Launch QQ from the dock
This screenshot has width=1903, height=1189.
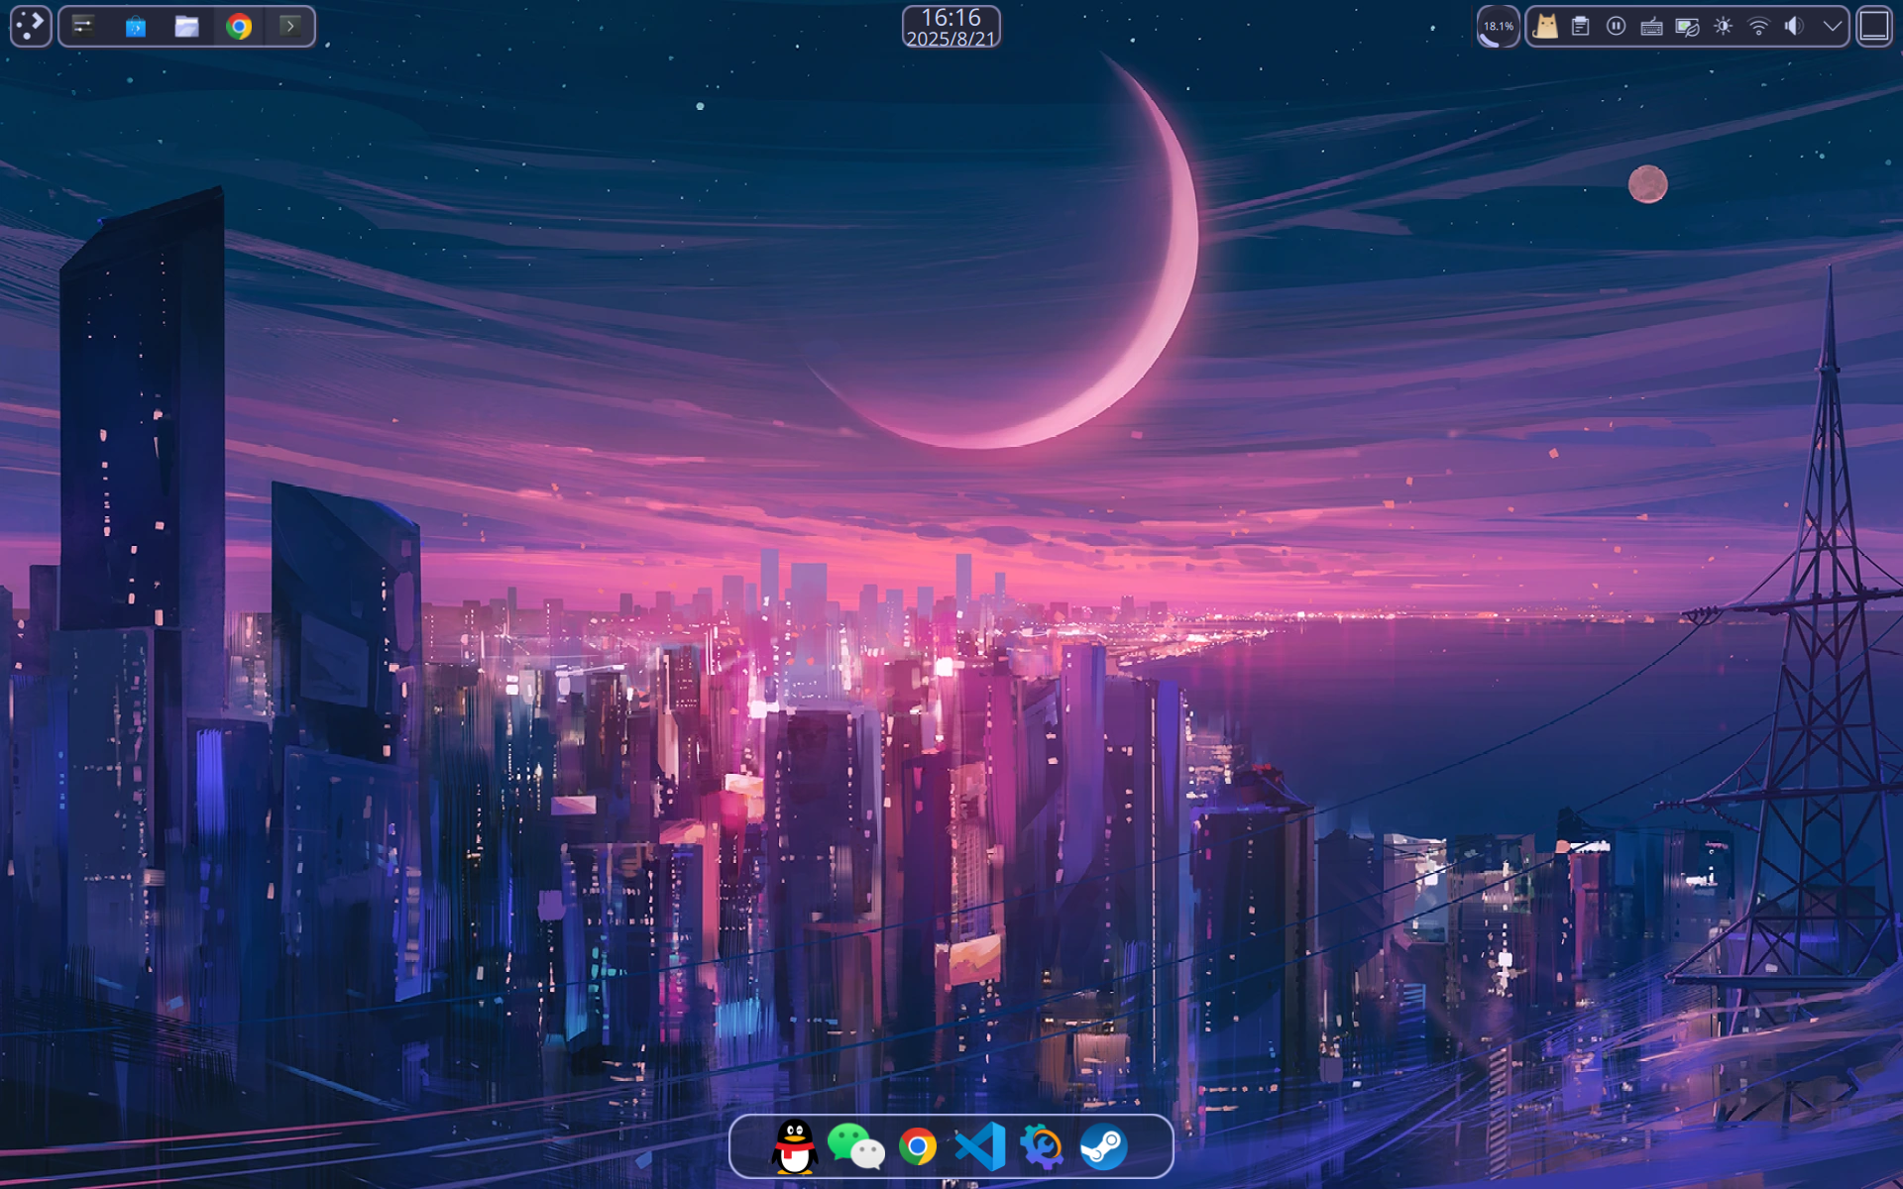[x=794, y=1147]
